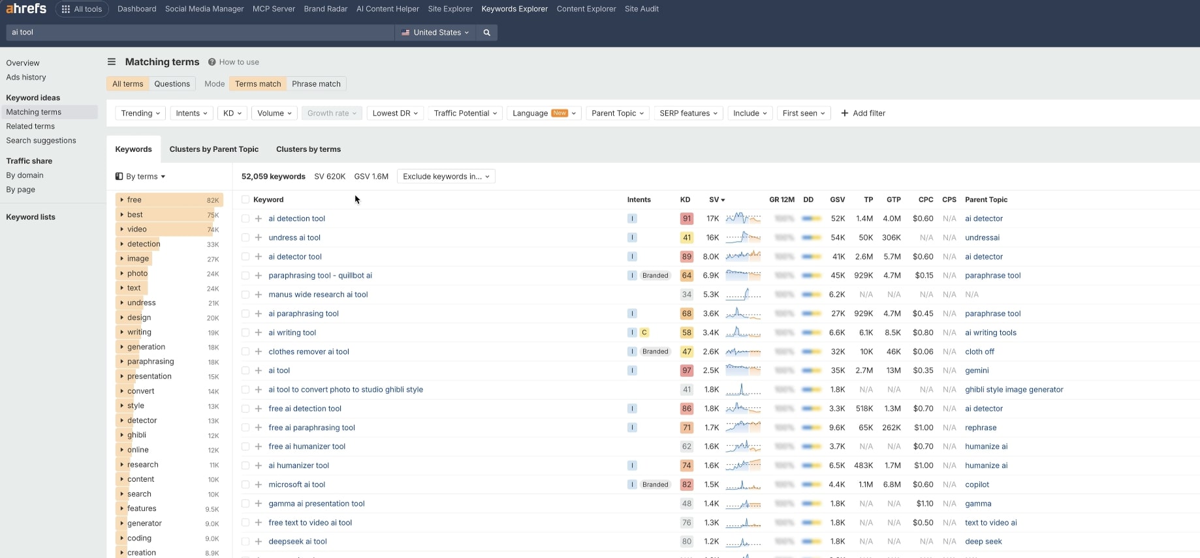
Task: Check the box for undress ai tool
Action: point(245,238)
